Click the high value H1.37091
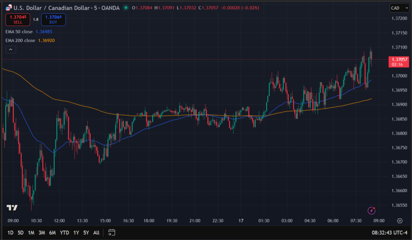Viewport: 412px width, 240px height. pos(164,8)
